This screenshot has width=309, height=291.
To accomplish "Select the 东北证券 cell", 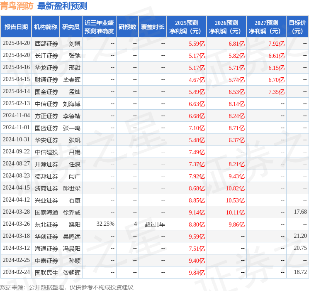I will pyautogui.click(x=46, y=224).
